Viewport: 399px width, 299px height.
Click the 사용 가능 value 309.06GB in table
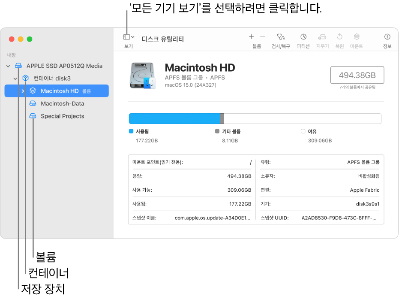click(239, 190)
